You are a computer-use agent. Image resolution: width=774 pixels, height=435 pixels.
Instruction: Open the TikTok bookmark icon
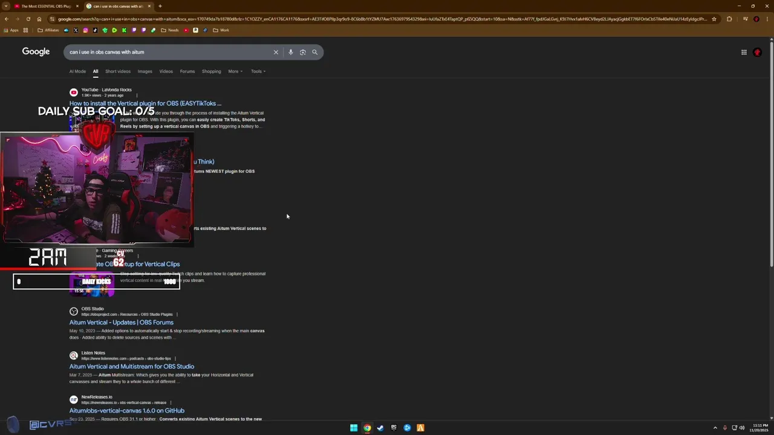(x=95, y=30)
